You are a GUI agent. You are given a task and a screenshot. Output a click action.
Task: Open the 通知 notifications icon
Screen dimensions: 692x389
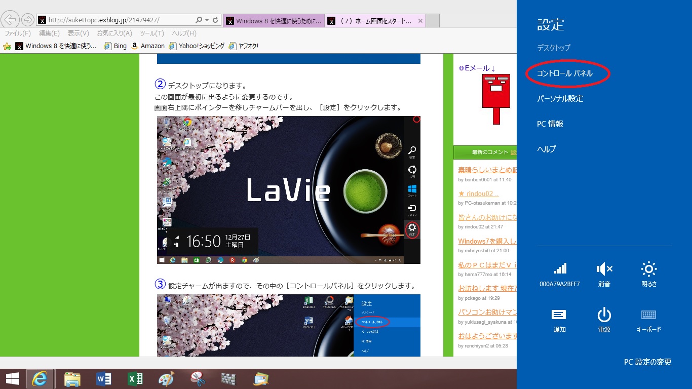(x=559, y=320)
